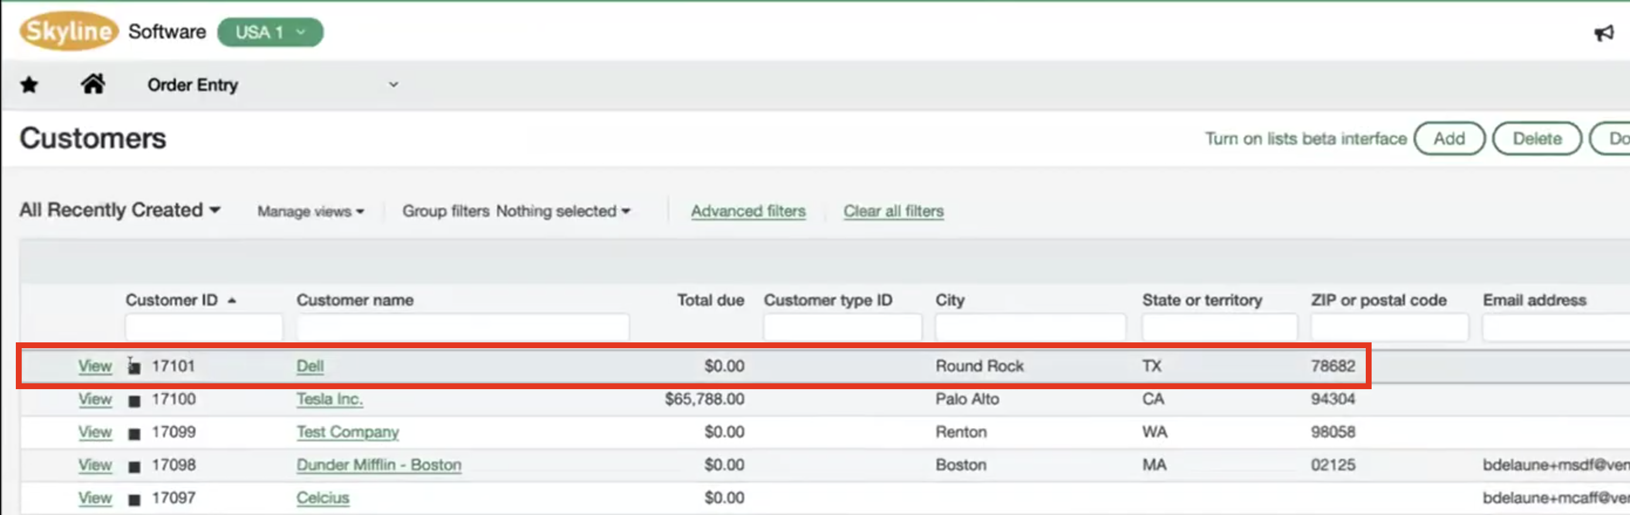Click View for the Test Company row
Screen dimensions: 1630x515
[95, 431]
